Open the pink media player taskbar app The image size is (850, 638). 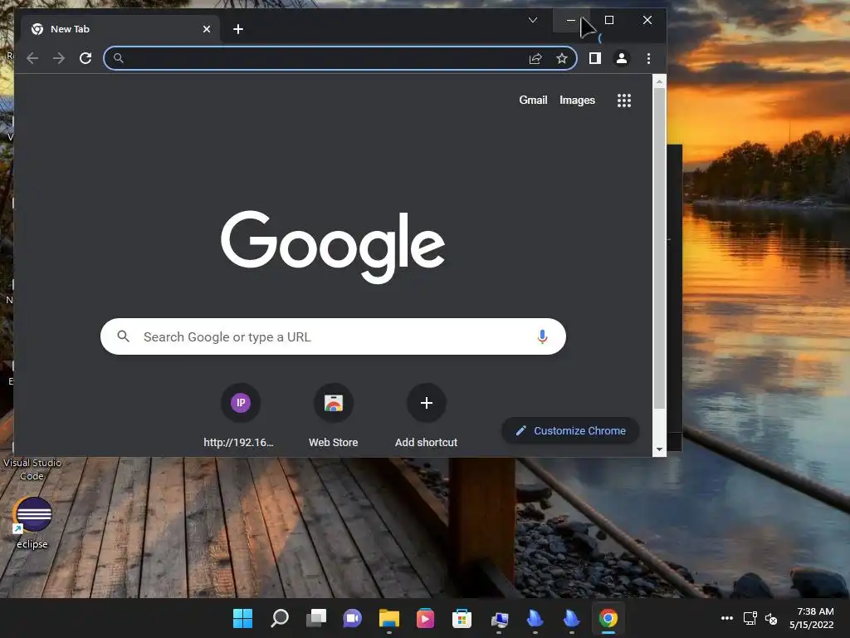point(425,618)
